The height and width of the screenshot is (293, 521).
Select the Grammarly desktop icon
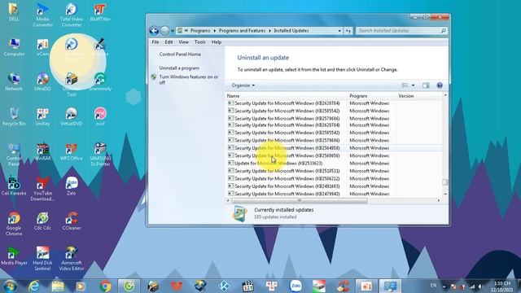100,81
